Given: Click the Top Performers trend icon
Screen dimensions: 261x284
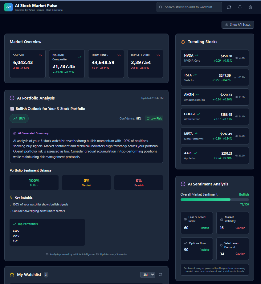Looking at the screenshot, I should [14, 224].
